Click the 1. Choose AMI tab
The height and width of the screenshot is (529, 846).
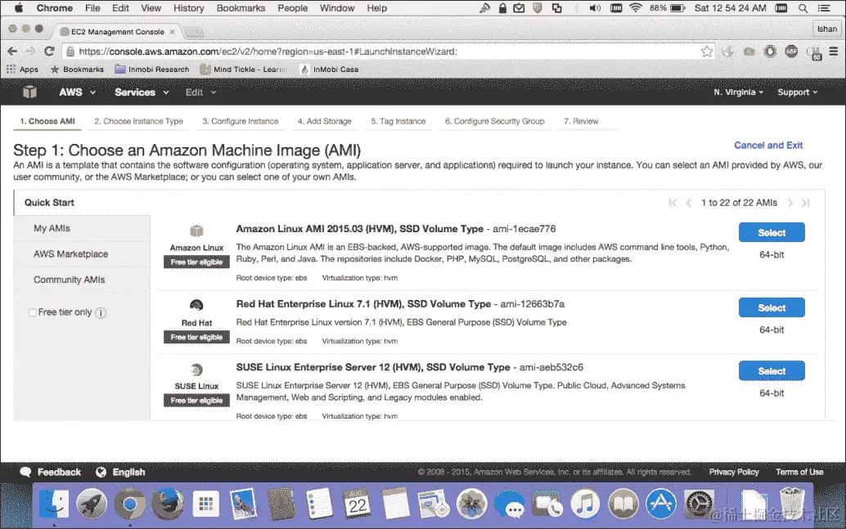tap(47, 121)
